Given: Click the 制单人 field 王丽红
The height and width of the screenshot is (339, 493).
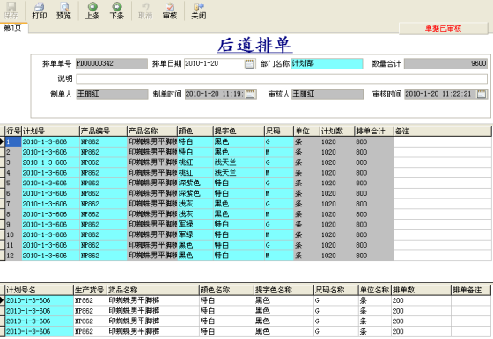Looking at the screenshot, I should (112, 94).
